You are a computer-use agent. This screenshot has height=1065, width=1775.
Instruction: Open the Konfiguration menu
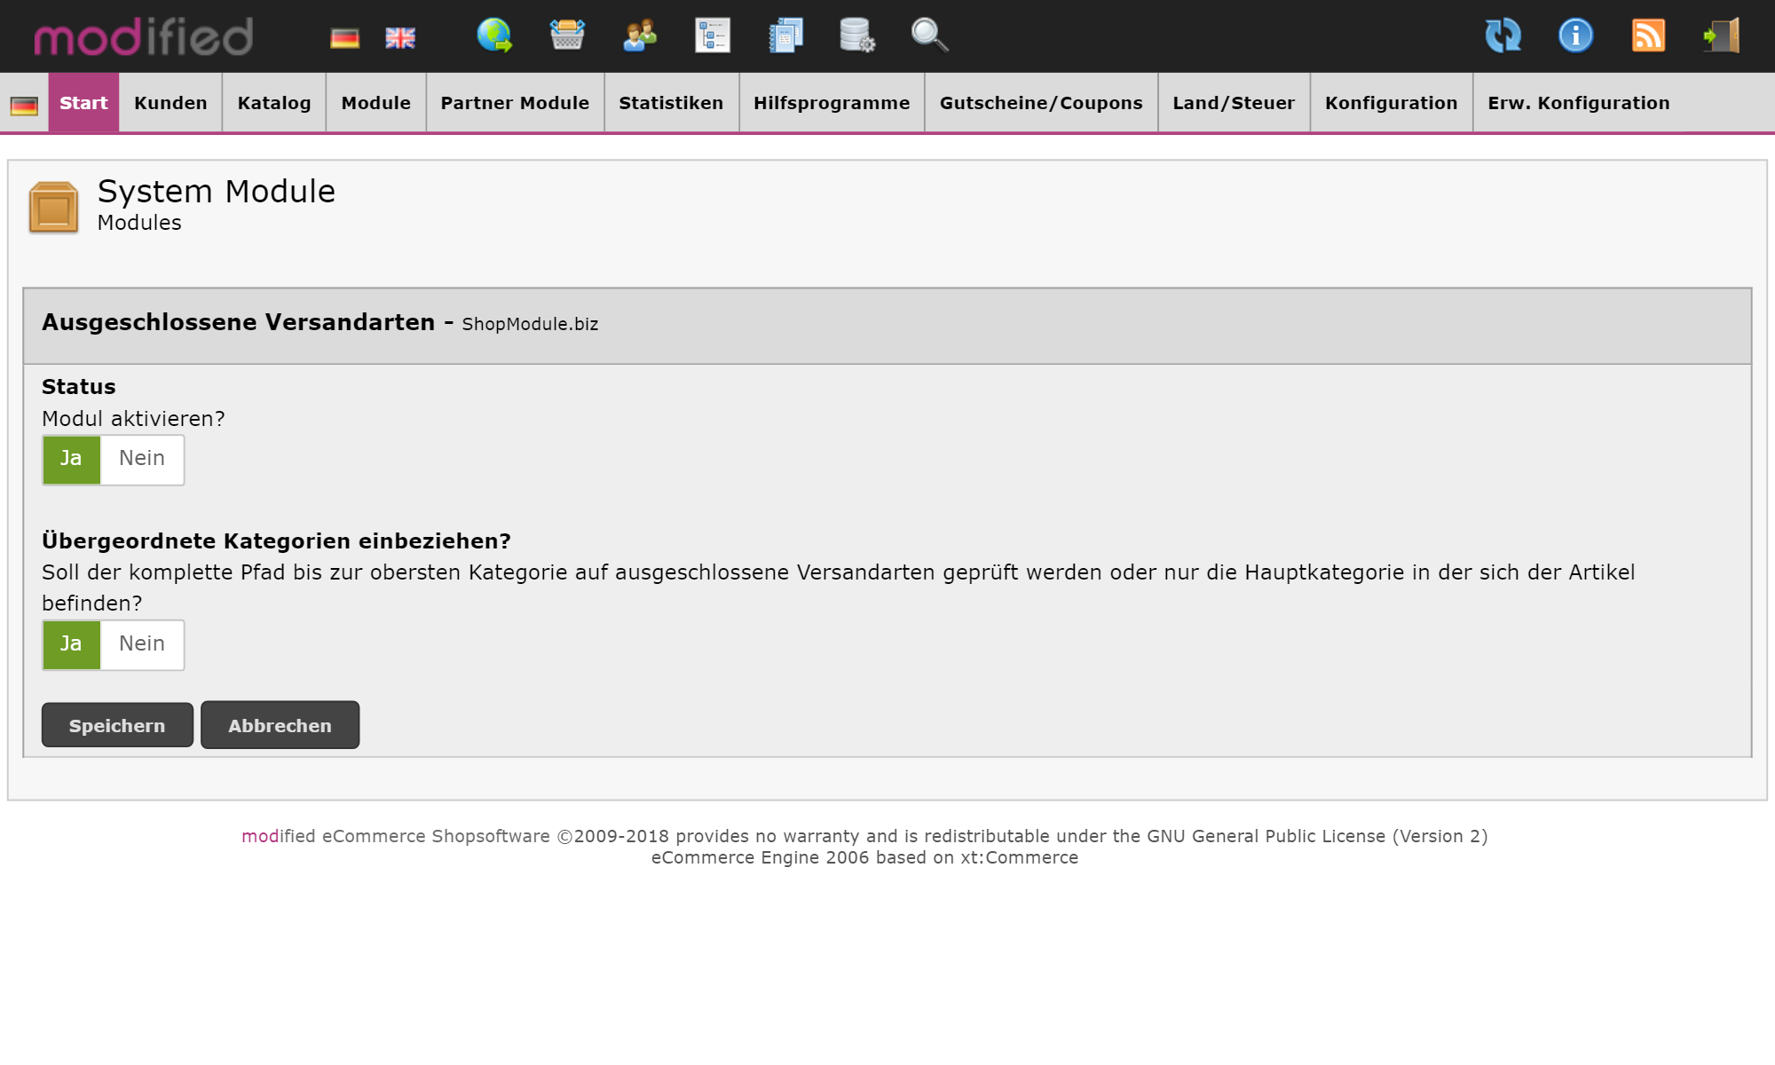pos(1391,103)
